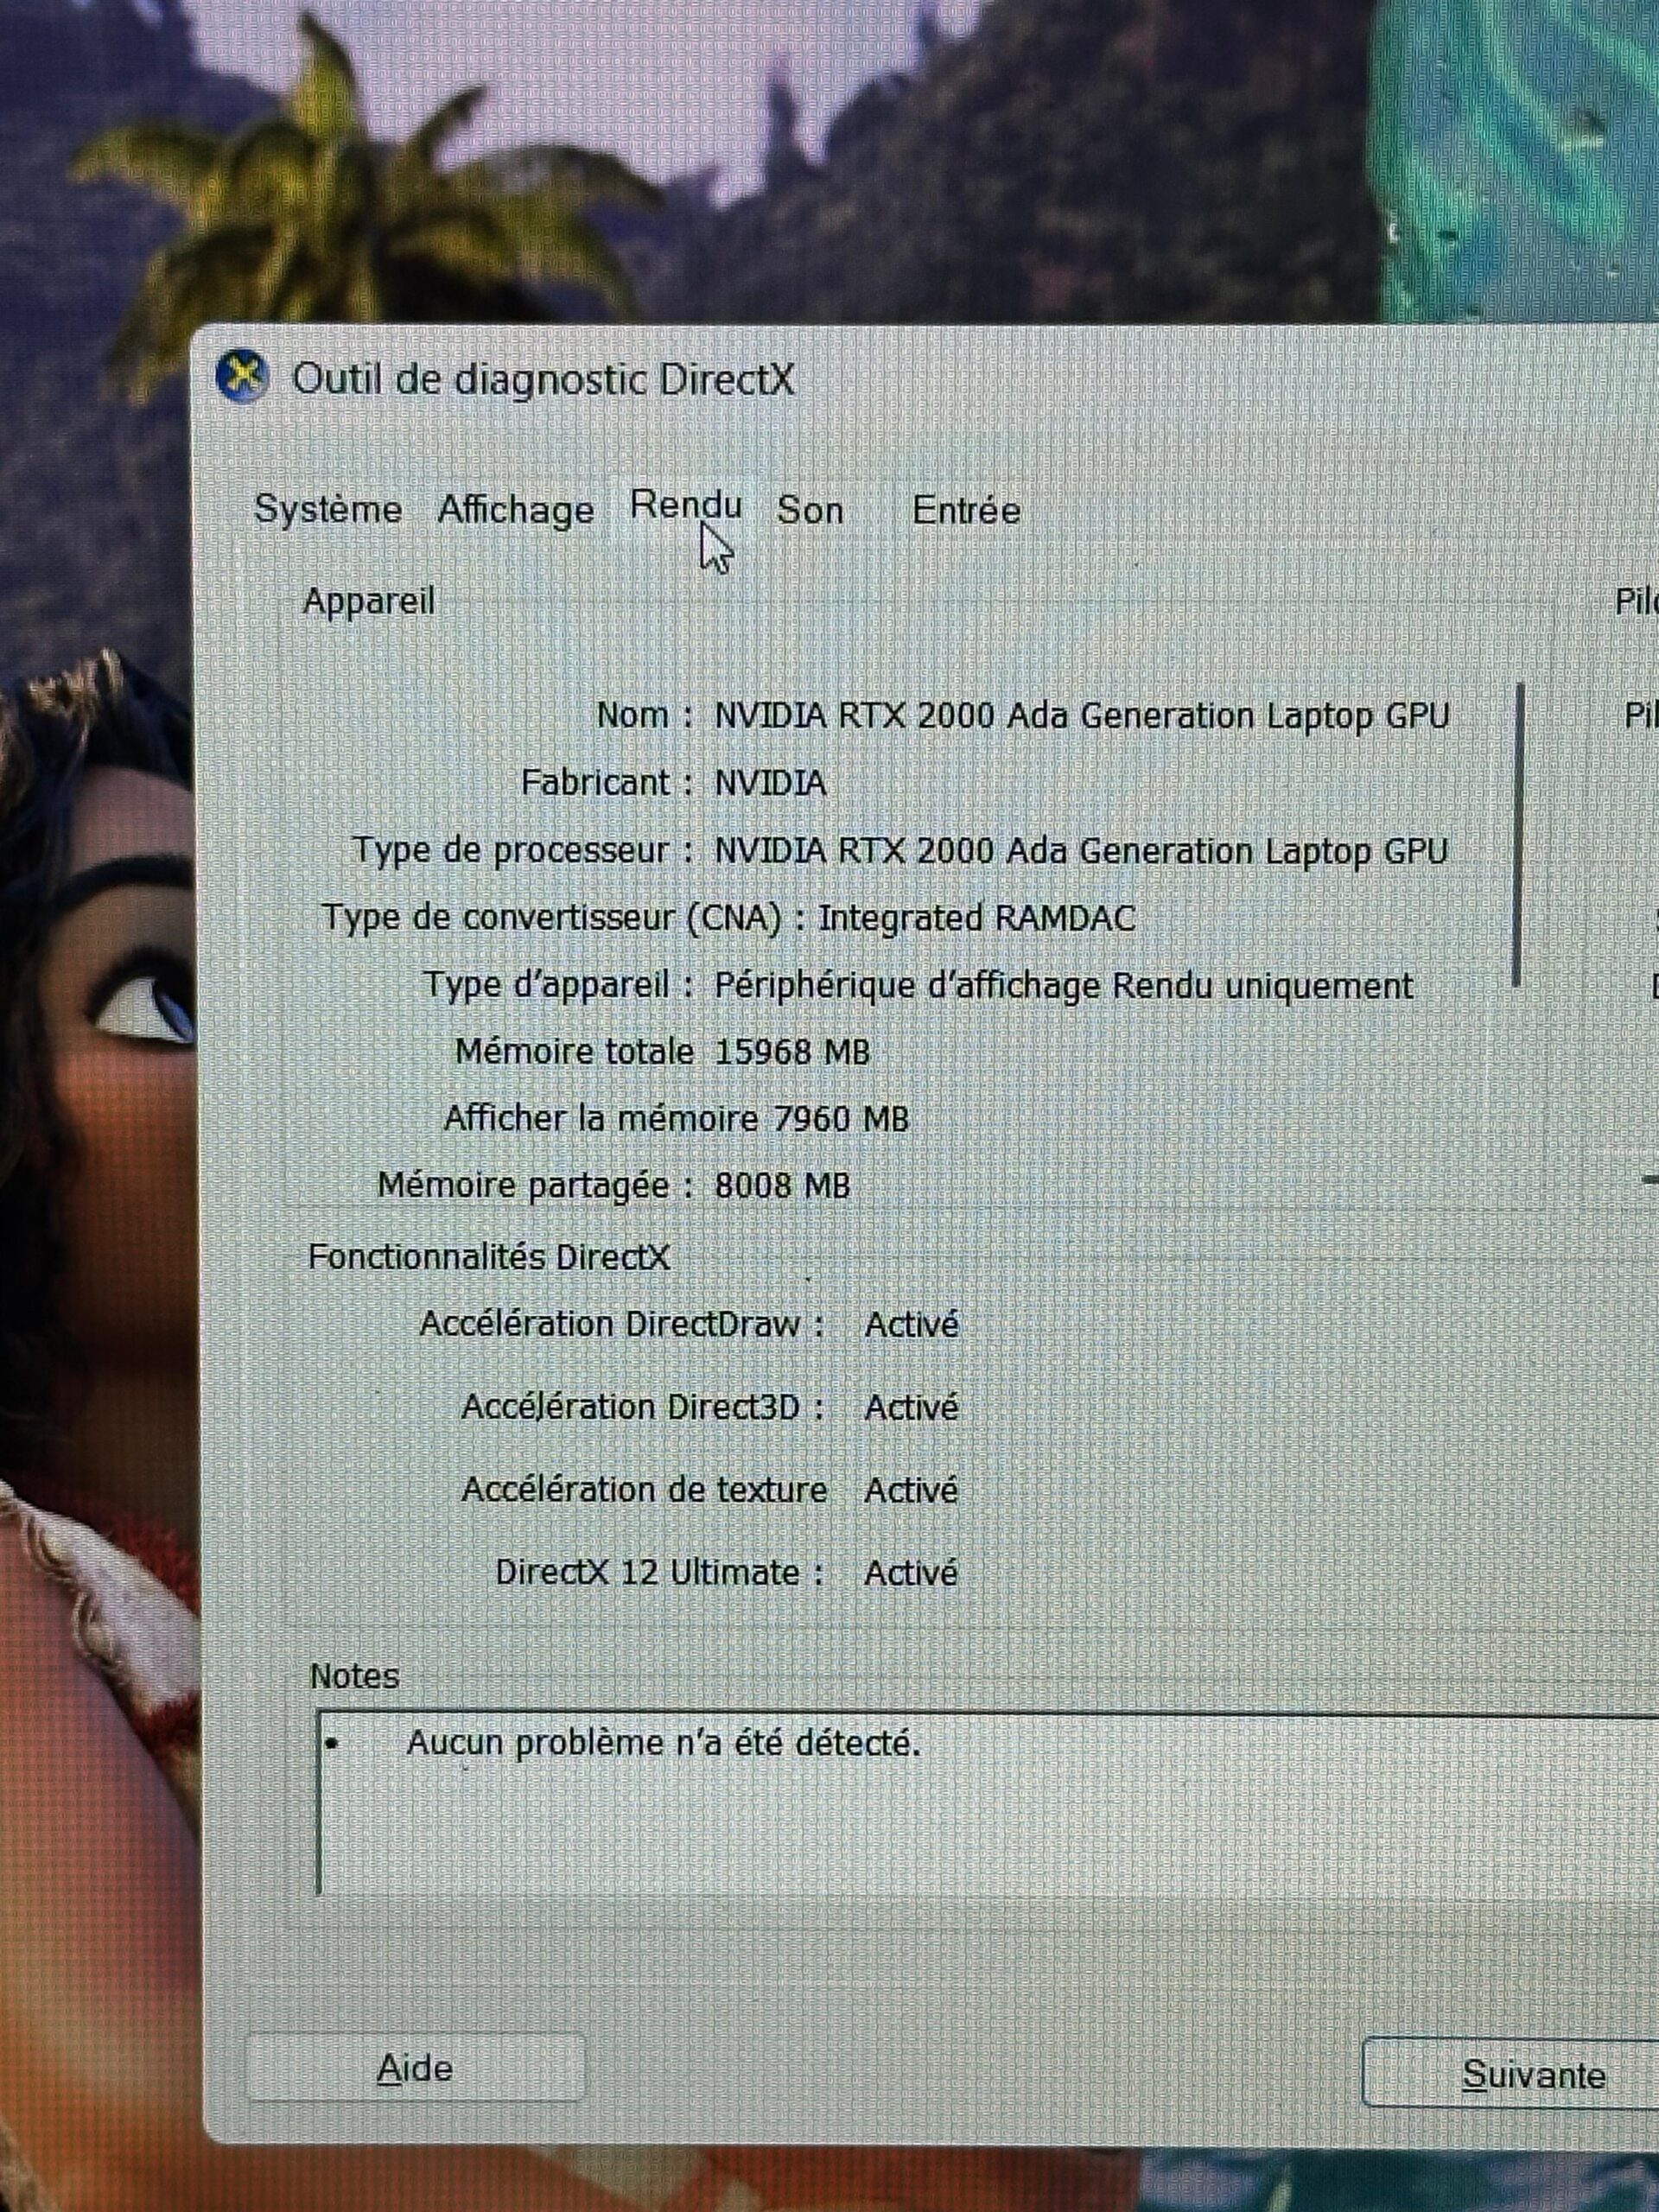Select the Rendu tab
This screenshot has width=1659, height=2212.
(x=686, y=505)
